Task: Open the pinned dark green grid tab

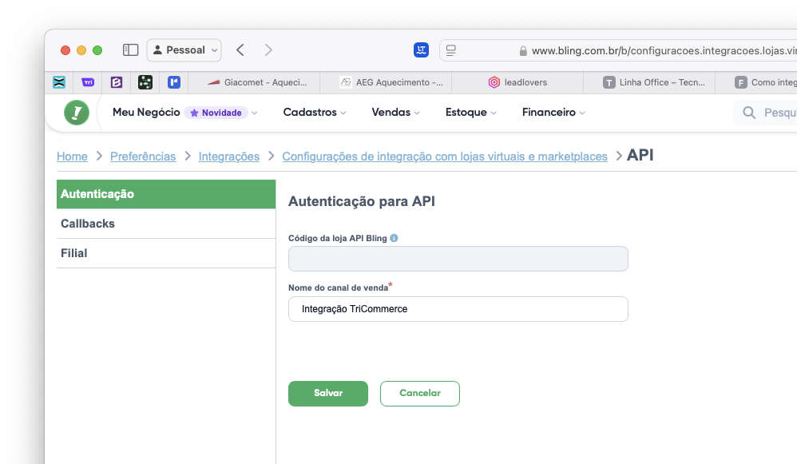Action: click(x=145, y=82)
